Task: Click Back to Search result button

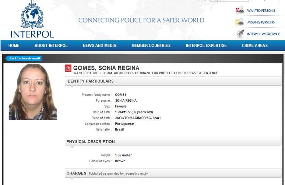Action: (x=24, y=58)
